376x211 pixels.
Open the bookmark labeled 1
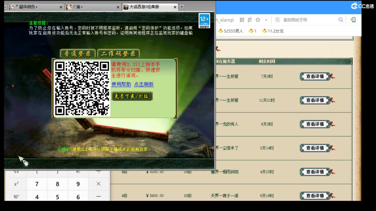[x=253, y=31]
